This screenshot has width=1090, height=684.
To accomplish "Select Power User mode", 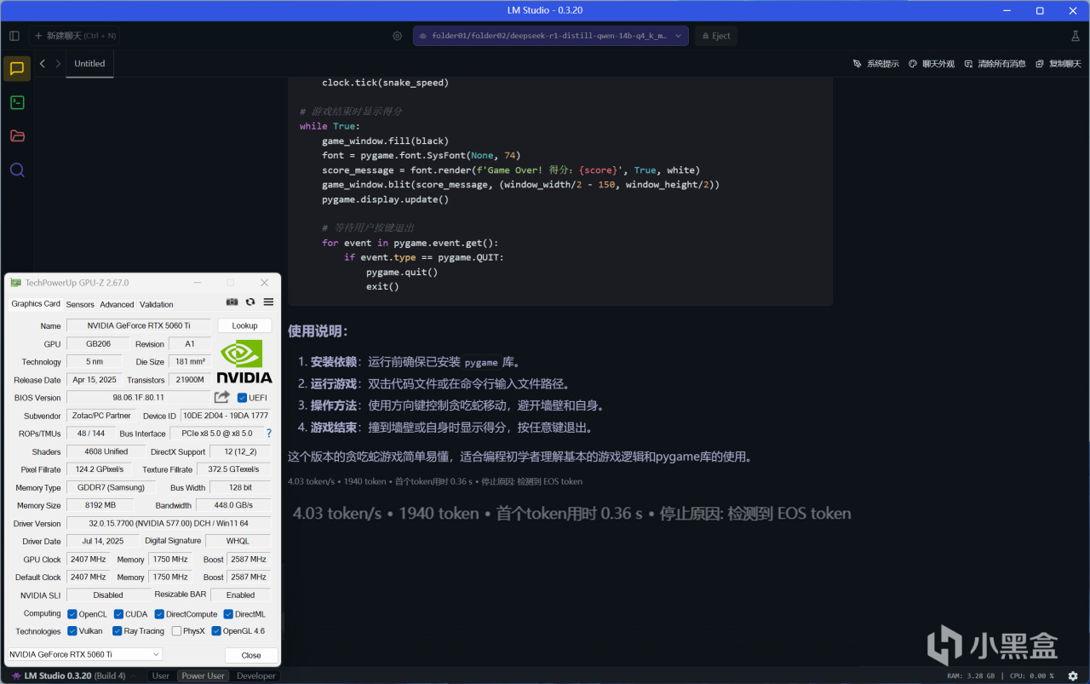I will (x=204, y=675).
